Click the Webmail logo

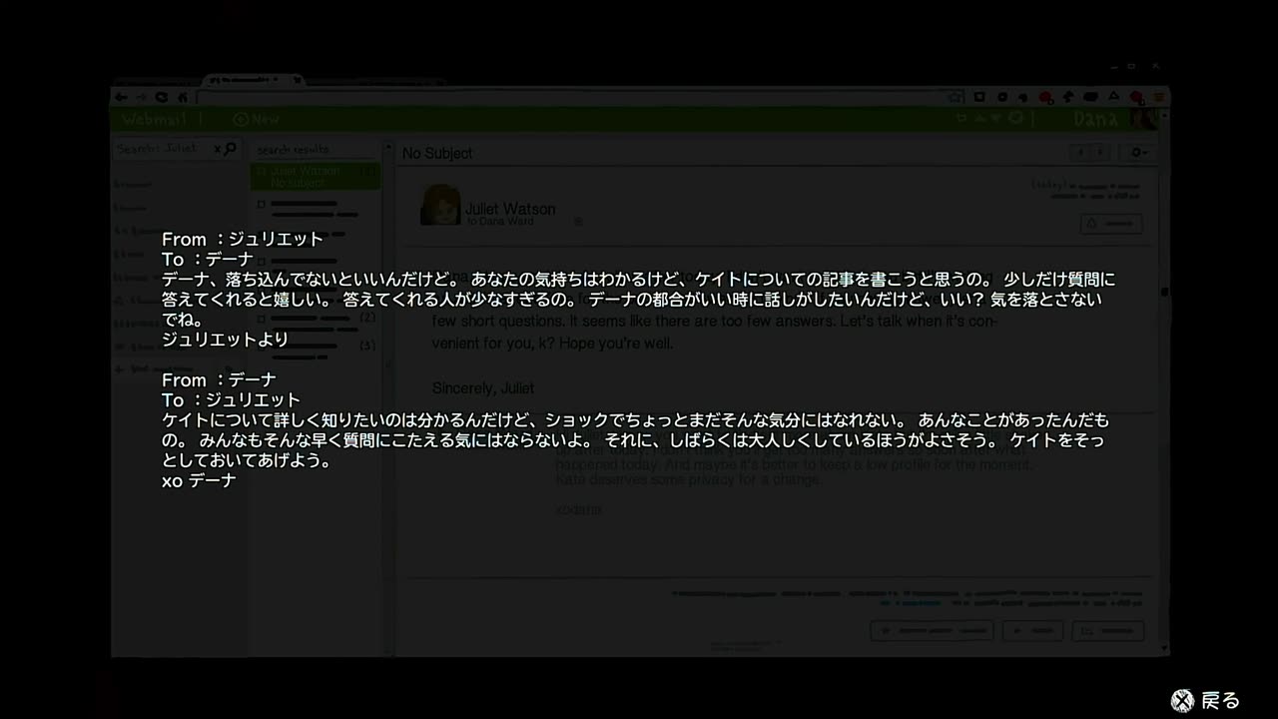[x=156, y=119]
